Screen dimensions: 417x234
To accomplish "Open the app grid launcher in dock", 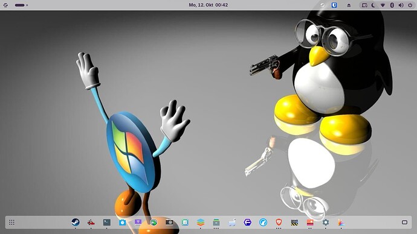I will [11, 223].
